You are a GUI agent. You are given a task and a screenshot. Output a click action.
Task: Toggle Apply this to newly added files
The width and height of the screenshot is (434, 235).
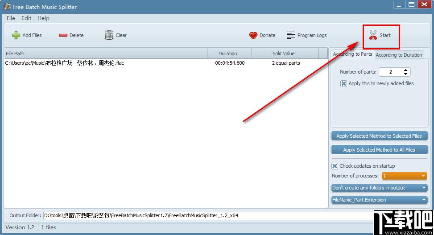(x=343, y=83)
